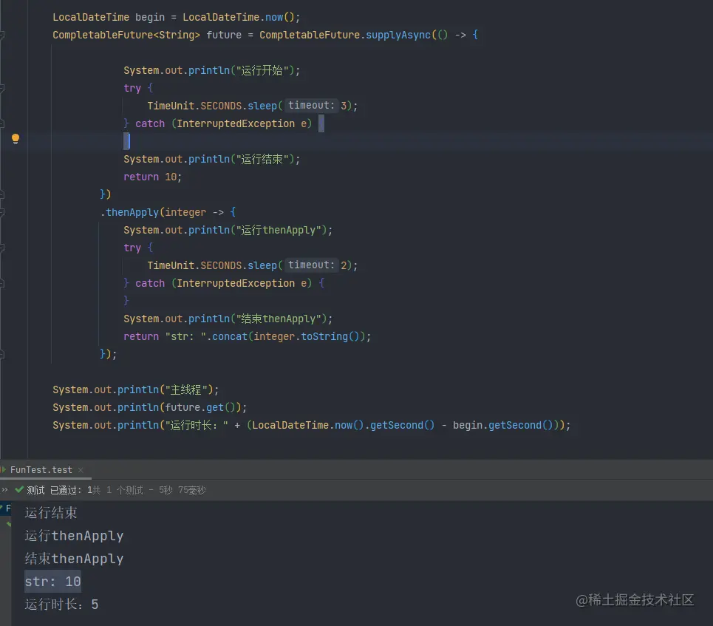Screen dimensions: 713x626
Task: Click the println("运行时长: ") code line
Action: click(312, 426)
